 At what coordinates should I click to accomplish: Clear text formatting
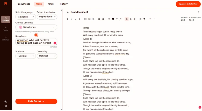coord(144,19)
